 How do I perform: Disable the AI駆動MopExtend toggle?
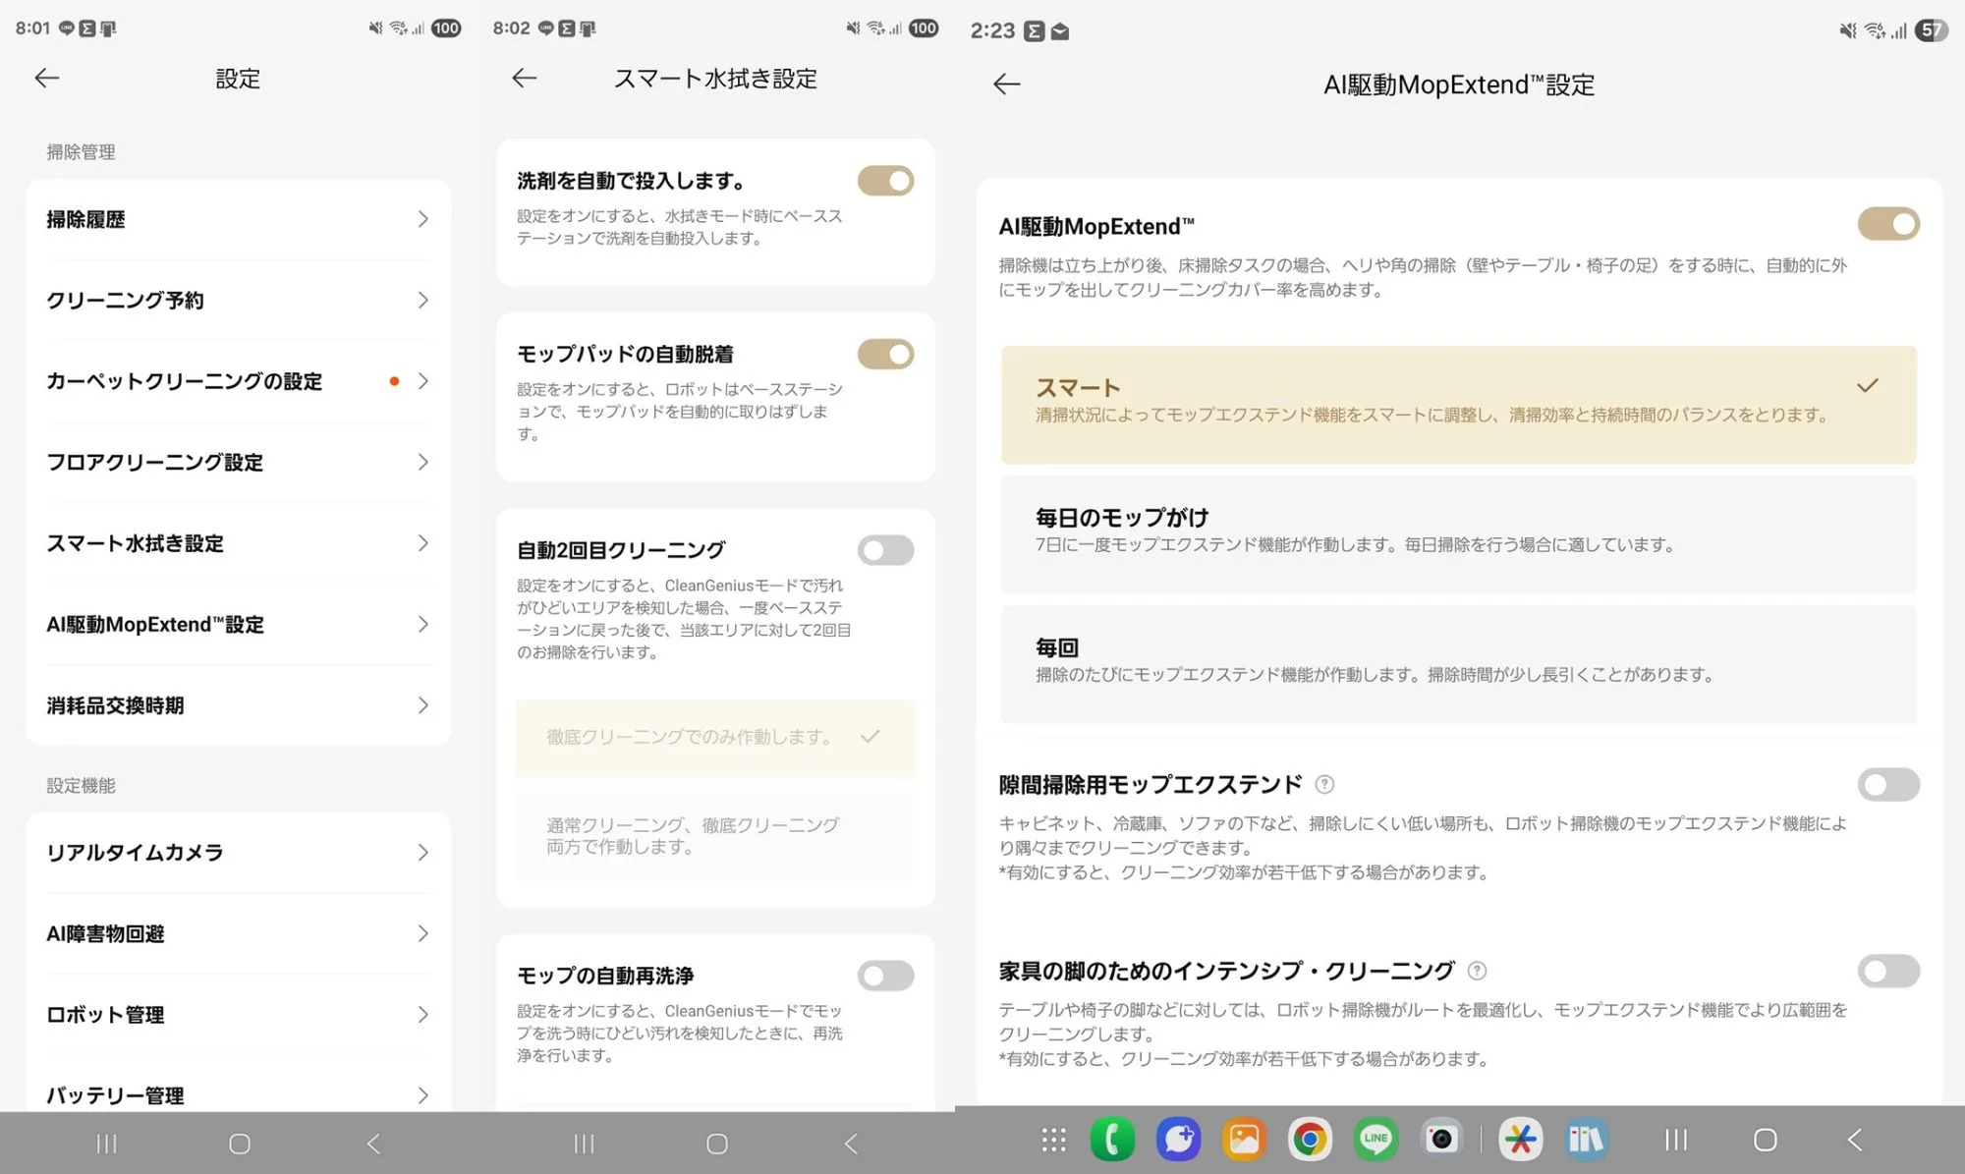coord(1887,224)
